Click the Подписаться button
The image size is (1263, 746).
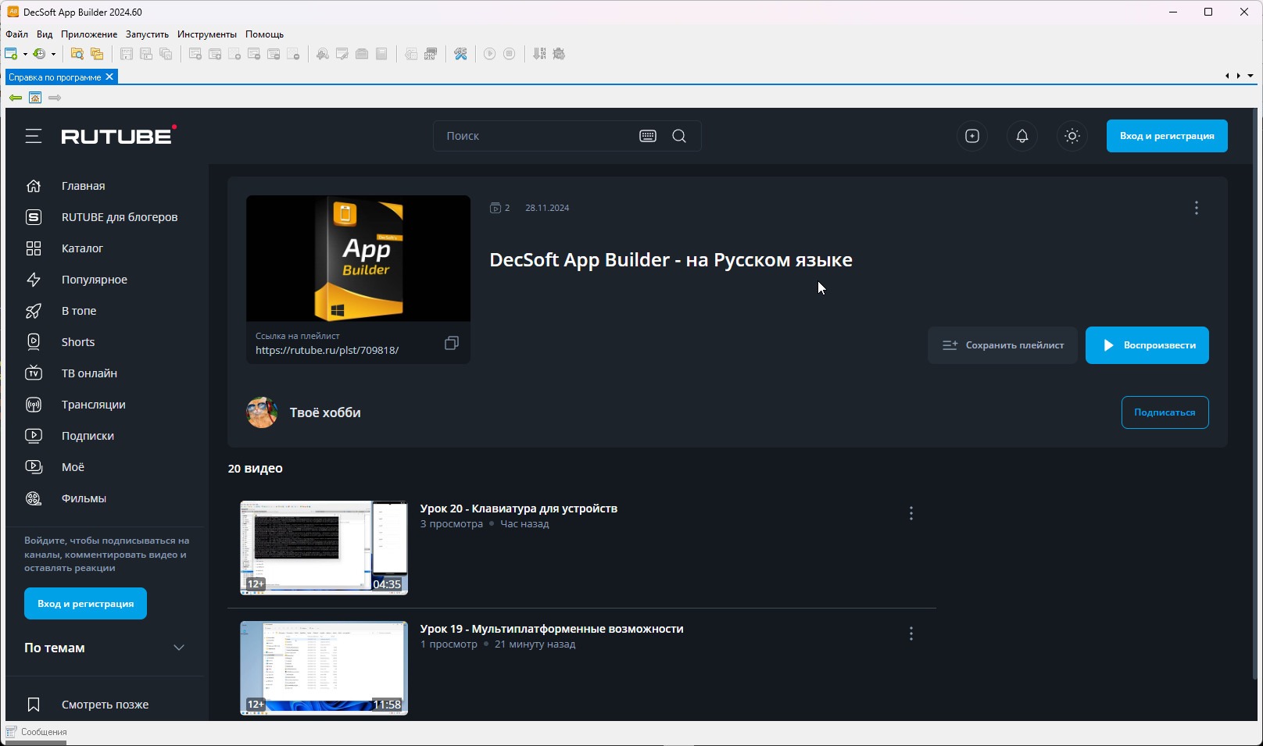point(1165,412)
